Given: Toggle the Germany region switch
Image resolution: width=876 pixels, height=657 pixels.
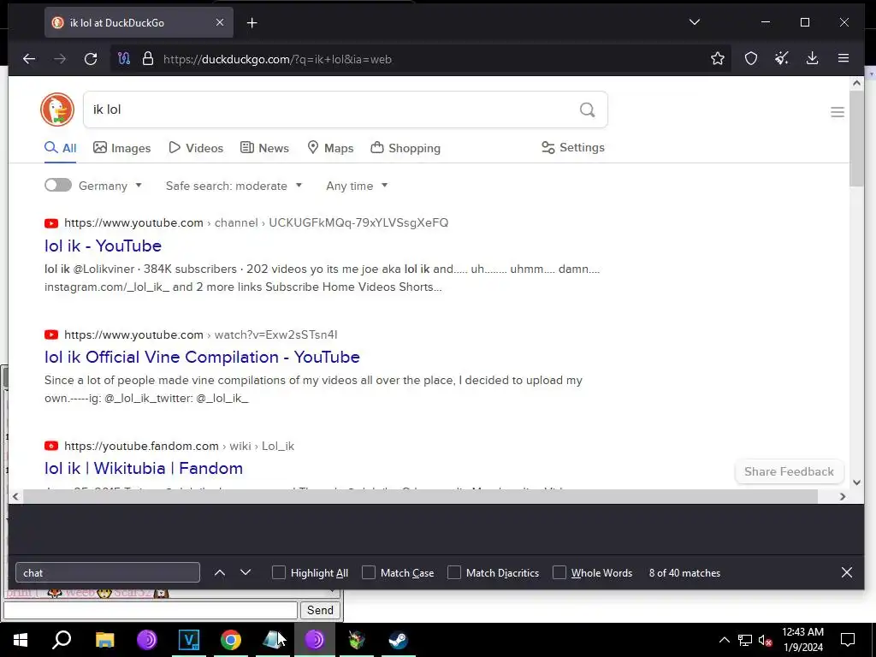Looking at the screenshot, I should 58,185.
